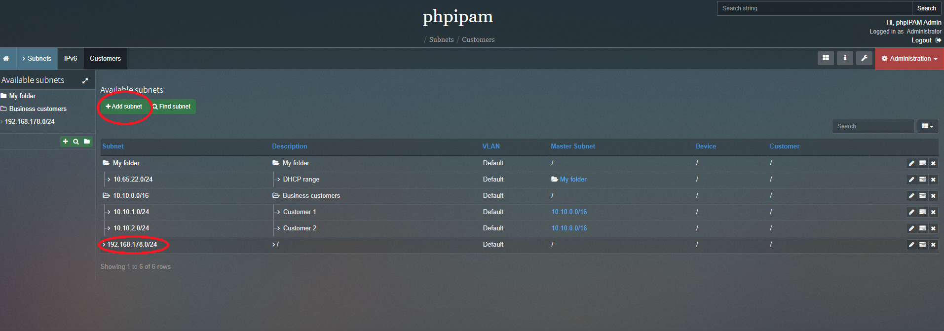
Task: Follow Customer 1 master subnet 10.10.0.0/16 link
Action: pyautogui.click(x=569, y=212)
